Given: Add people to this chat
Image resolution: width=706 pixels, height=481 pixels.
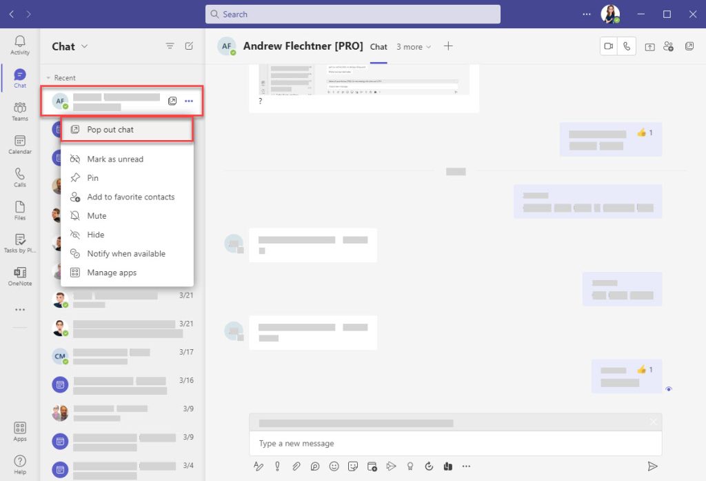Looking at the screenshot, I should (x=669, y=46).
